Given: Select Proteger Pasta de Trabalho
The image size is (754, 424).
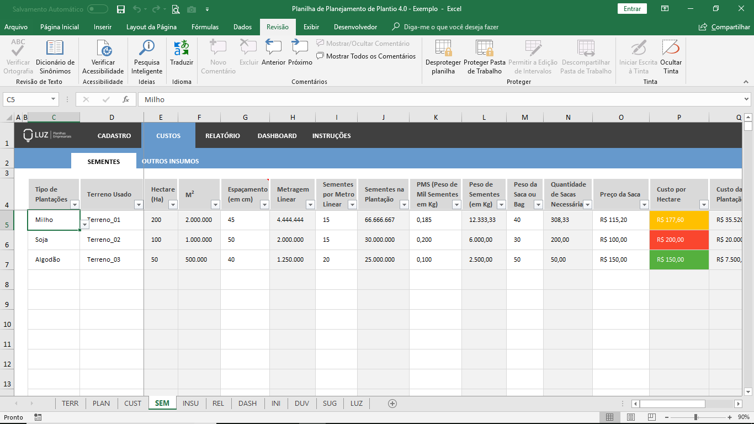Looking at the screenshot, I should click(485, 57).
